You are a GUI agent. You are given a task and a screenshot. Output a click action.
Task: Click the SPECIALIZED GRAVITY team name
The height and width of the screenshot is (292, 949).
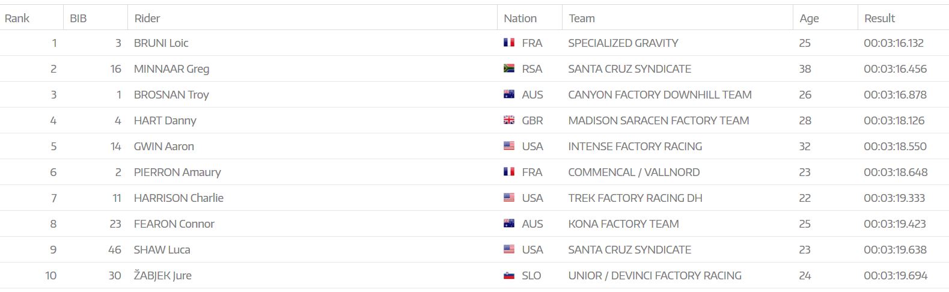pyautogui.click(x=623, y=43)
